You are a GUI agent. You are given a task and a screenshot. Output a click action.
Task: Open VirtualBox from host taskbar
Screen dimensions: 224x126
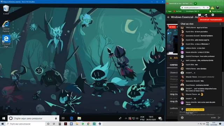coord(100,124)
